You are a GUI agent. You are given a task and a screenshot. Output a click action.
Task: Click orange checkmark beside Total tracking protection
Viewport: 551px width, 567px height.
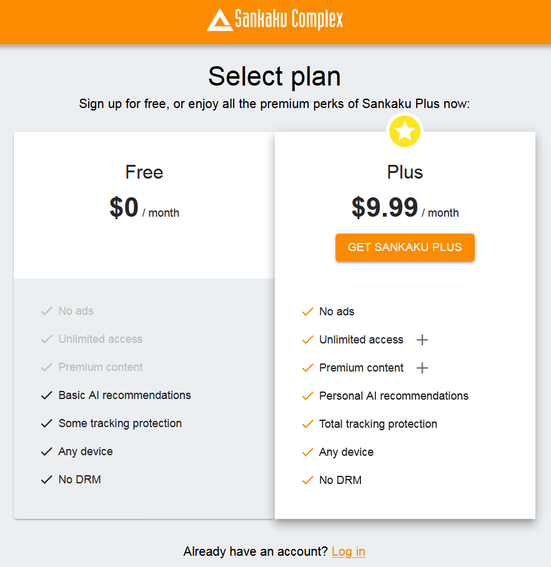coord(307,424)
